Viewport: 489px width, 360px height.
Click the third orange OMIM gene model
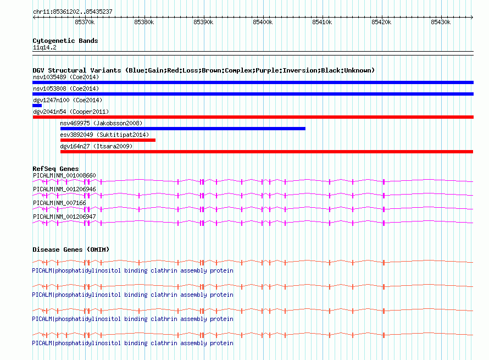pos(253,311)
